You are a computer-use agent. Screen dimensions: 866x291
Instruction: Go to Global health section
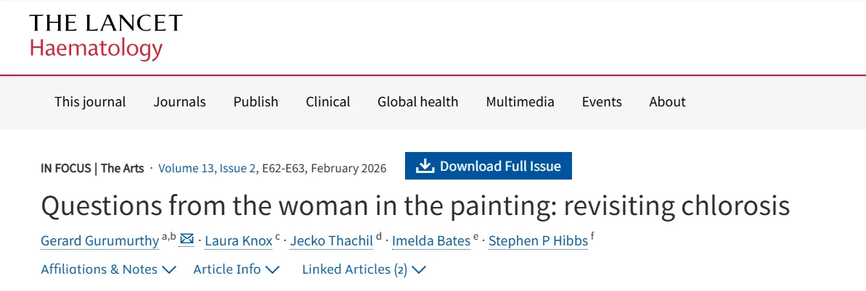[418, 102]
